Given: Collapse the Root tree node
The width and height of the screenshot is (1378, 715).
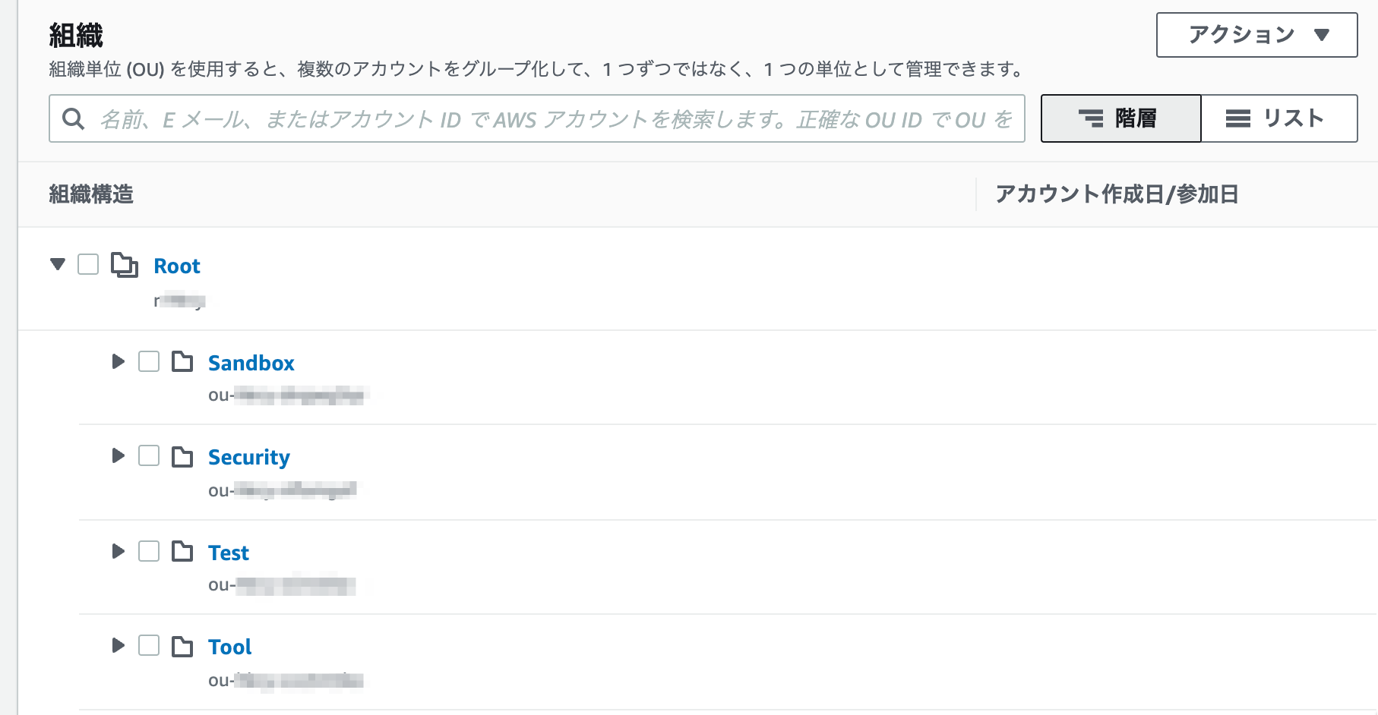Looking at the screenshot, I should point(58,264).
